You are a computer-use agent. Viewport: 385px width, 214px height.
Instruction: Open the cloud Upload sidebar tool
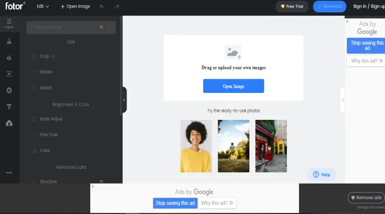(x=9, y=123)
